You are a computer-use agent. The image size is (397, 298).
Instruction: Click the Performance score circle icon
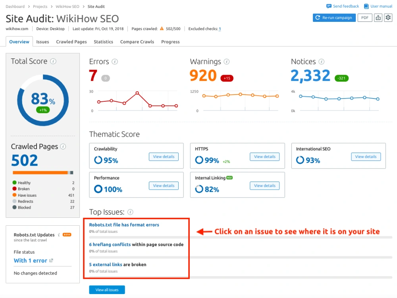tap(98, 189)
